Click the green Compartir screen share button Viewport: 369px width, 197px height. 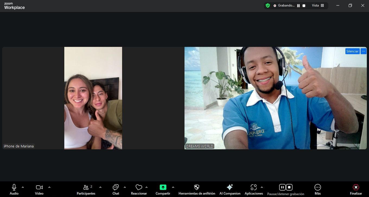click(x=163, y=187)
